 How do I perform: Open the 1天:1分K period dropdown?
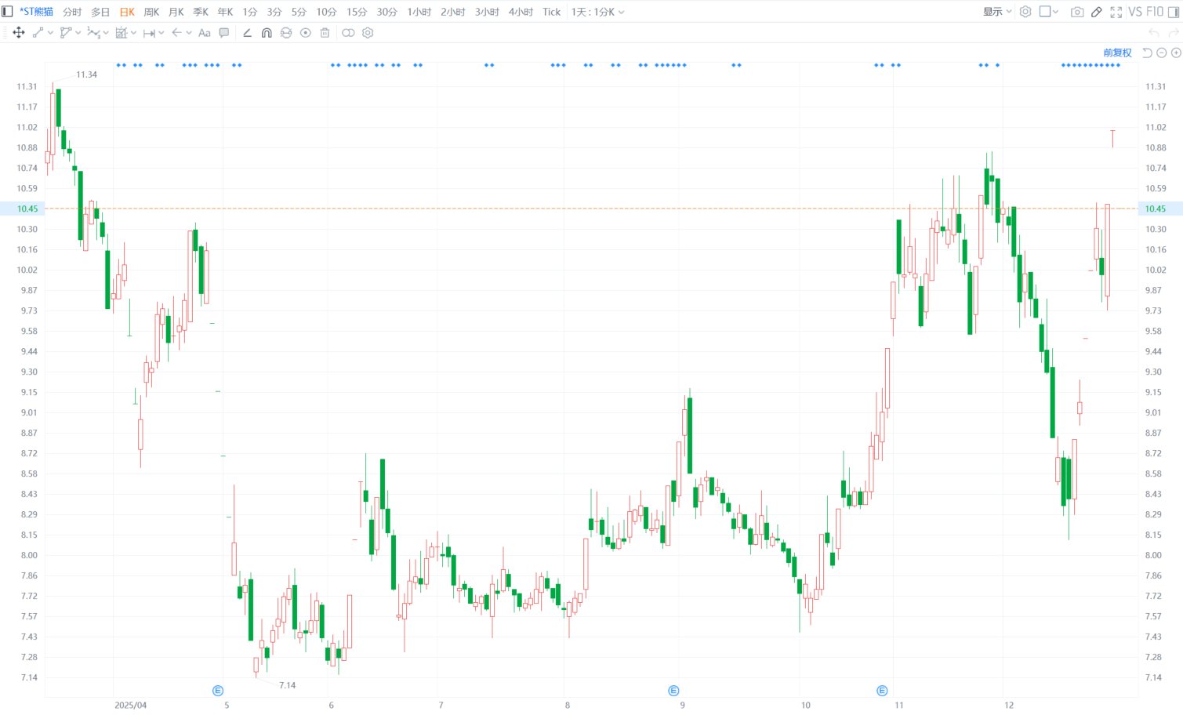pyautogui.click(x=597, y=12)
